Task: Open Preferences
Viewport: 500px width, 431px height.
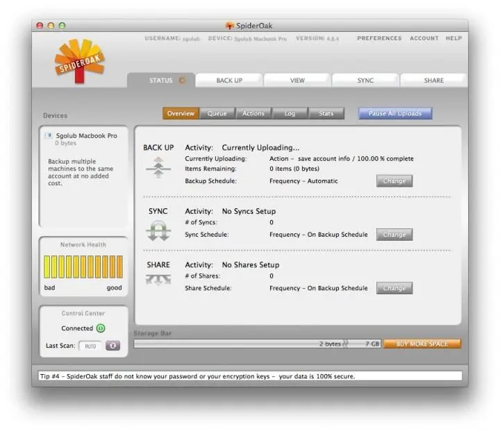Action: (379, 38)
